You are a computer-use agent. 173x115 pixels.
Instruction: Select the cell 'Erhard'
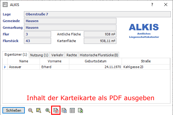(x=54, y=67)
